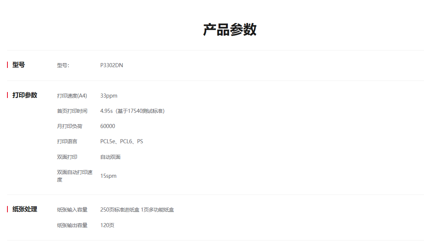Select the 月打印负荷 label
Viewport: 424px width, 242px height.
(69, 126)
